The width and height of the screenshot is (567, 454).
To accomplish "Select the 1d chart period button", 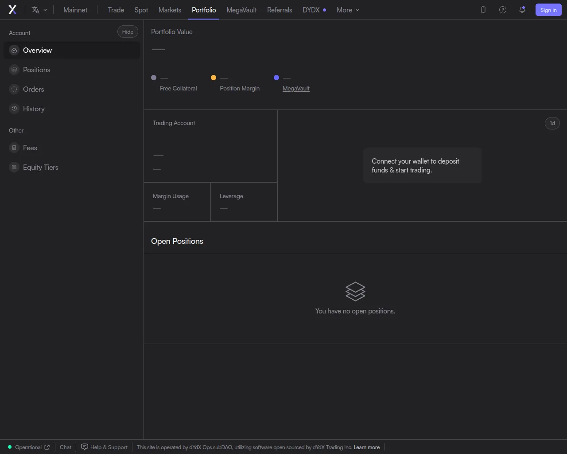I will pos(552,123).
